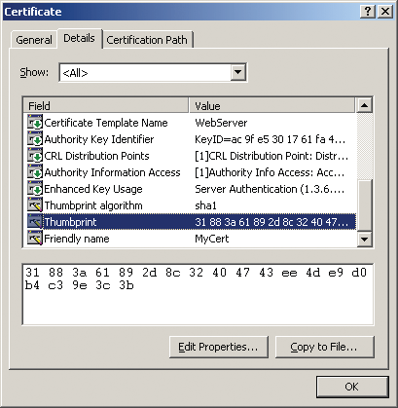Image resolution: width=398 pixels, height=408 pixels.
Task: Switch to the General tab
Action: [x=34, y=40]
